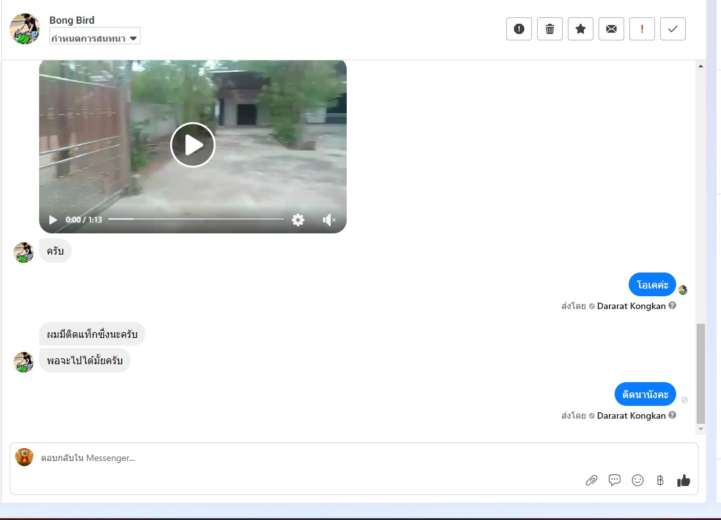The image size is (721, 520).
Task: Delete conversation with the trash icon
Action: tap(550, 29)
